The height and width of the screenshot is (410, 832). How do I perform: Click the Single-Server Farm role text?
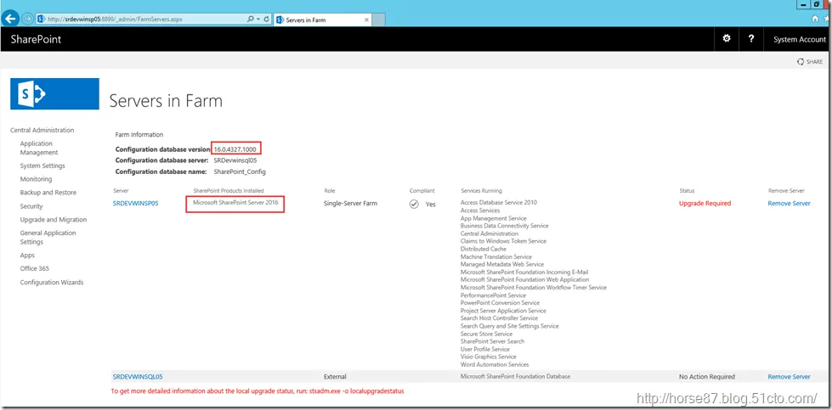[350, 204]
